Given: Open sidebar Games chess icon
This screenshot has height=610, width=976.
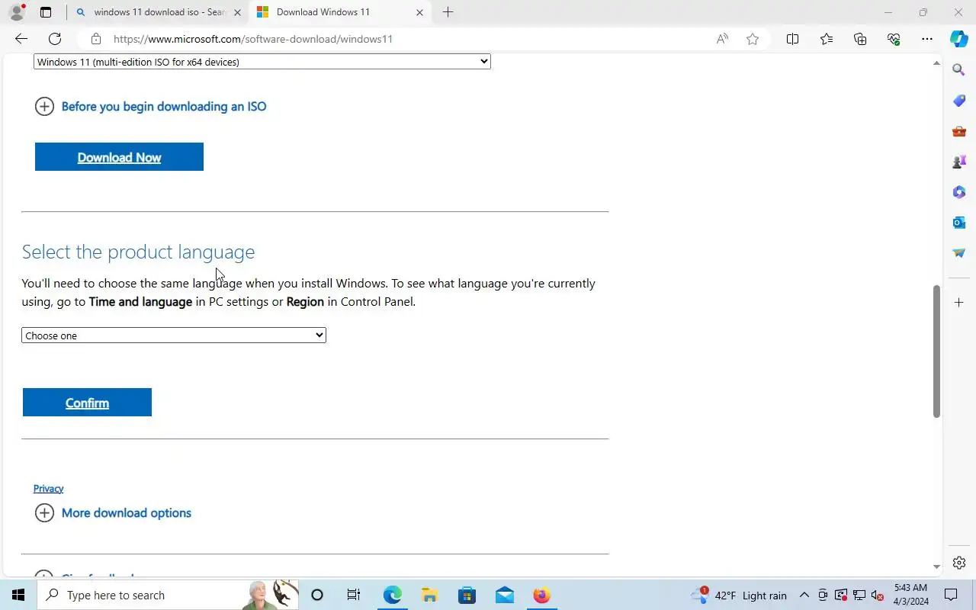Looking at the screenshot, I should 959,162.
